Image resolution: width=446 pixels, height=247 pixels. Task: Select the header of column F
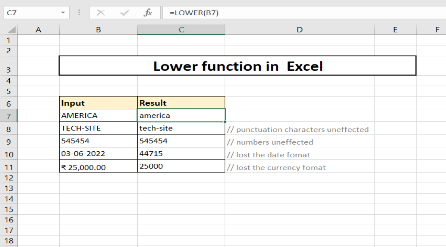click(x=437, y=29)
